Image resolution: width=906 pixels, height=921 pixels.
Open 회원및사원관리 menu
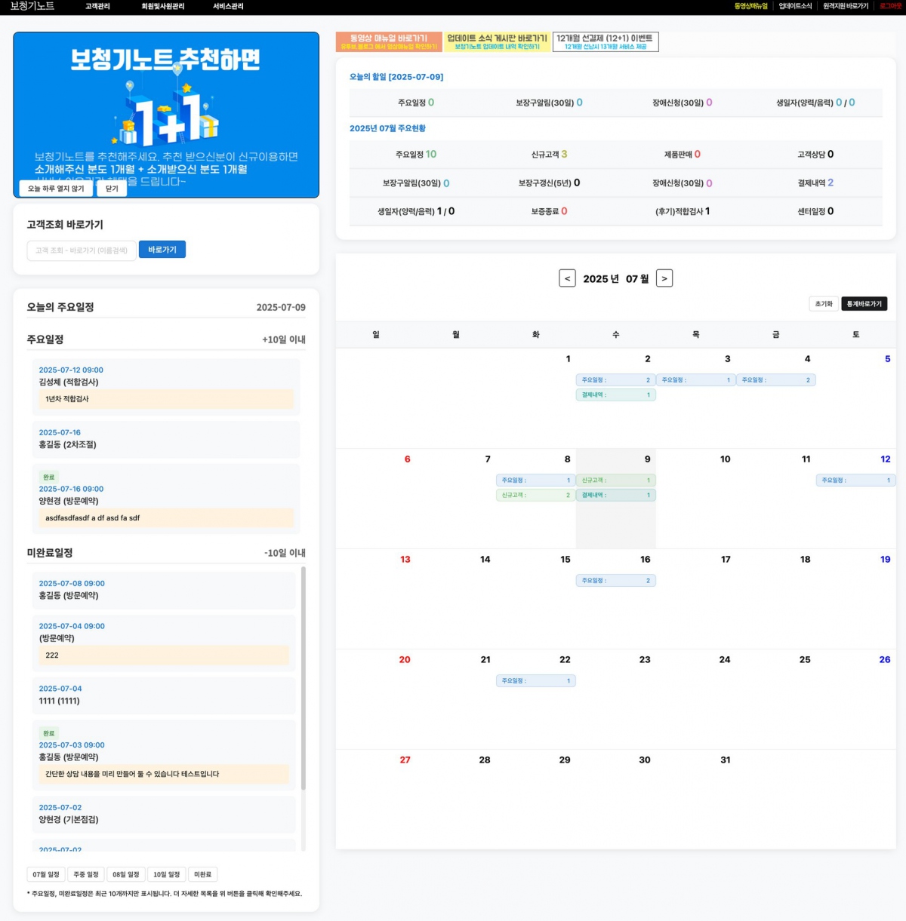162,6
